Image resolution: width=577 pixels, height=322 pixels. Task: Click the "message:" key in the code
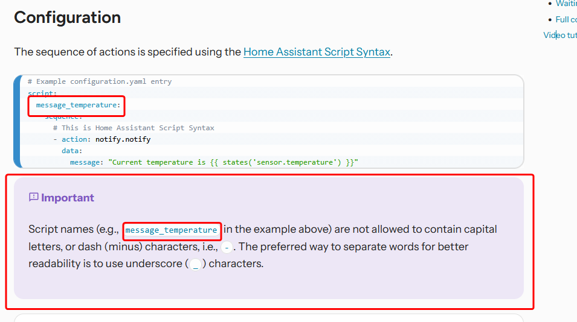click(x=87, y=162)
